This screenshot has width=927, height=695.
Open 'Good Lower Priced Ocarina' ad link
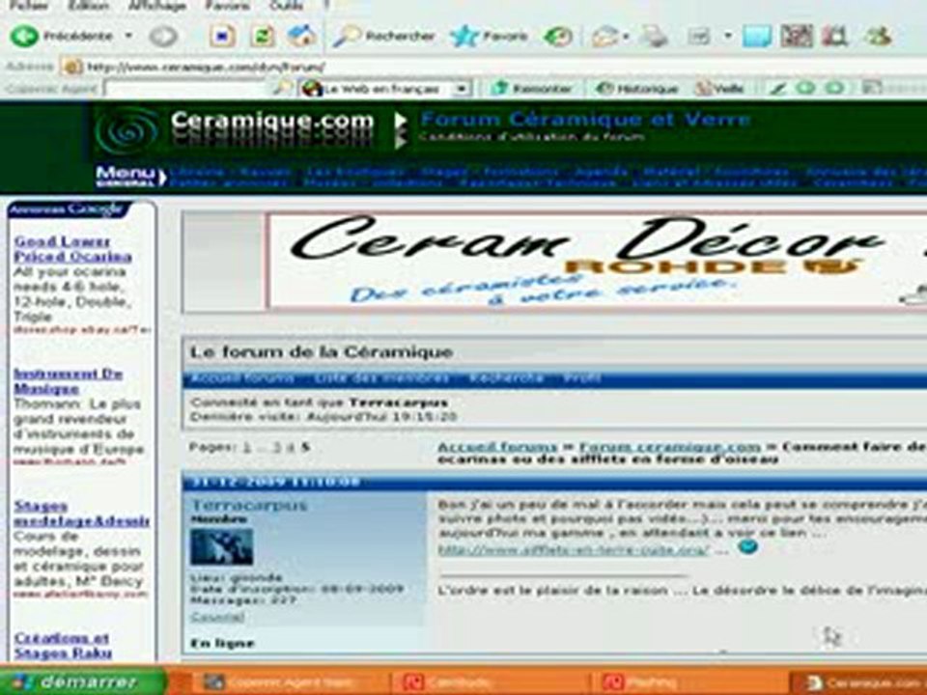[72, 249]
